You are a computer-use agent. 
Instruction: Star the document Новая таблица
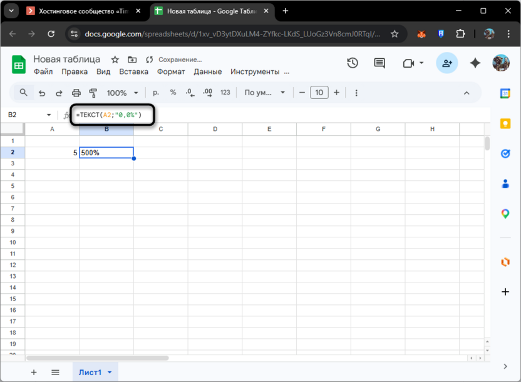(115, 59)
